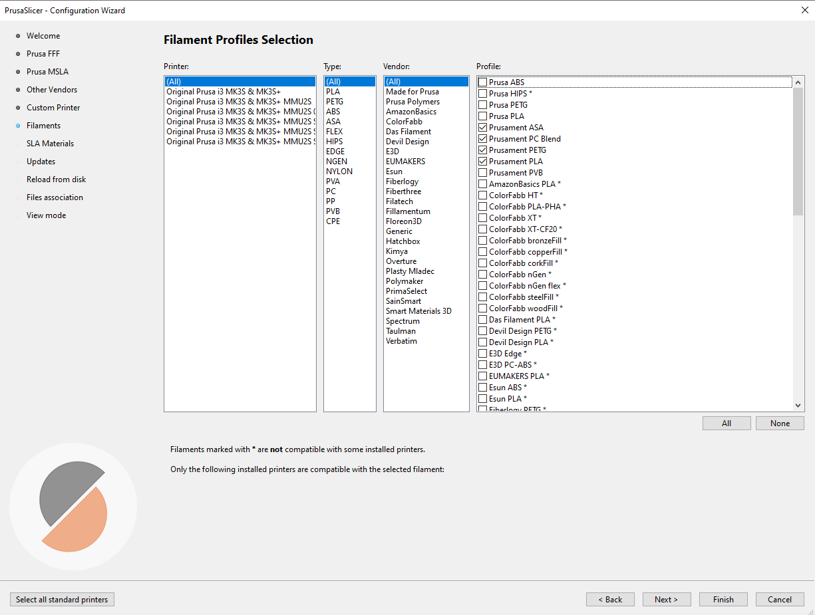Select (All) in the Type list
Viewport: 815px width, 615px height.
[x=350, y=82]
